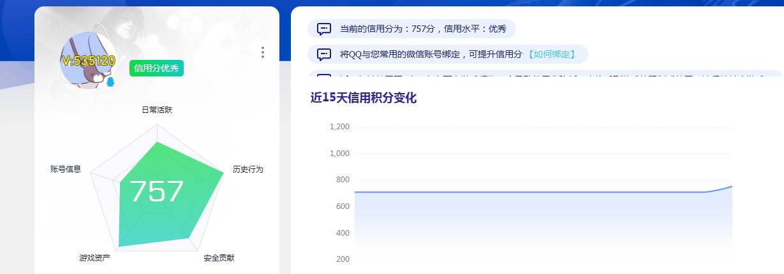The height and width of the screenshot is (274, 784).
Task: Click the 信用分优秀 green badge
Action: pyautogui.click(x=156, y=68)
